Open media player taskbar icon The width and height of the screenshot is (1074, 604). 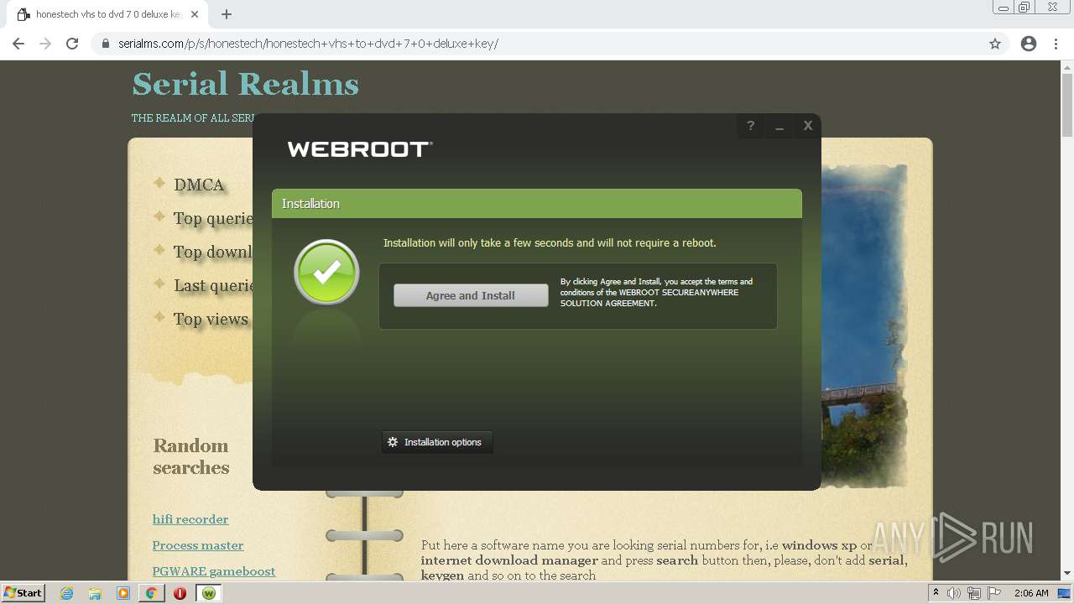pyautogui.click(x=123, y=593)
